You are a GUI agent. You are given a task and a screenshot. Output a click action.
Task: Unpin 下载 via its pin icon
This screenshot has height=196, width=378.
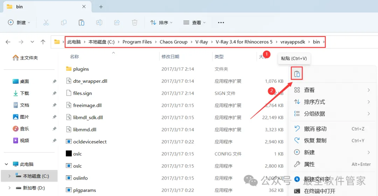pos(55,93)
